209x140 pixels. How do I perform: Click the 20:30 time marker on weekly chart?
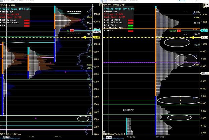(x=109, y=138)
